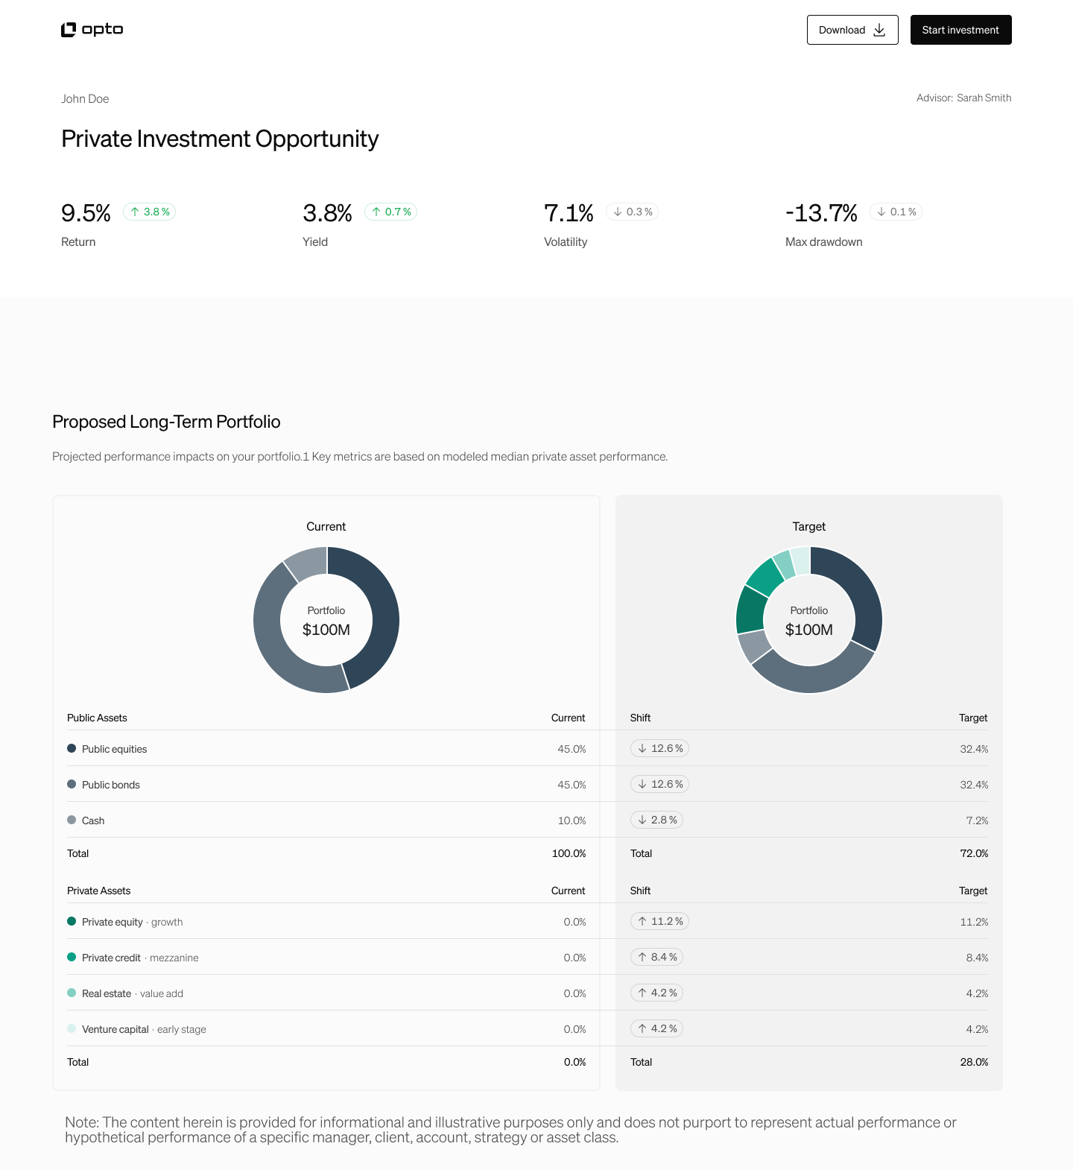Click the Real estate 4.2% shift badge
Viewport: 1073px width, 1170px height.
(x=656, y=993)
